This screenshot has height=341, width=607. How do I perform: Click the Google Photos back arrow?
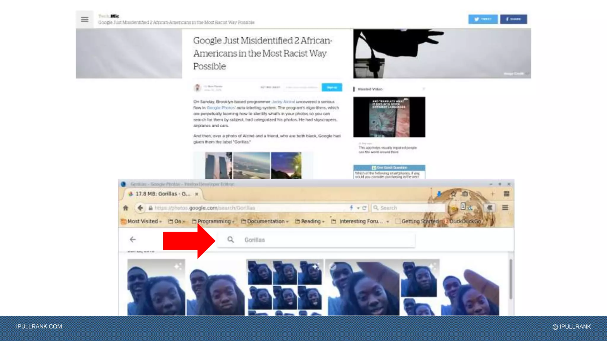[x=133, y=239]
